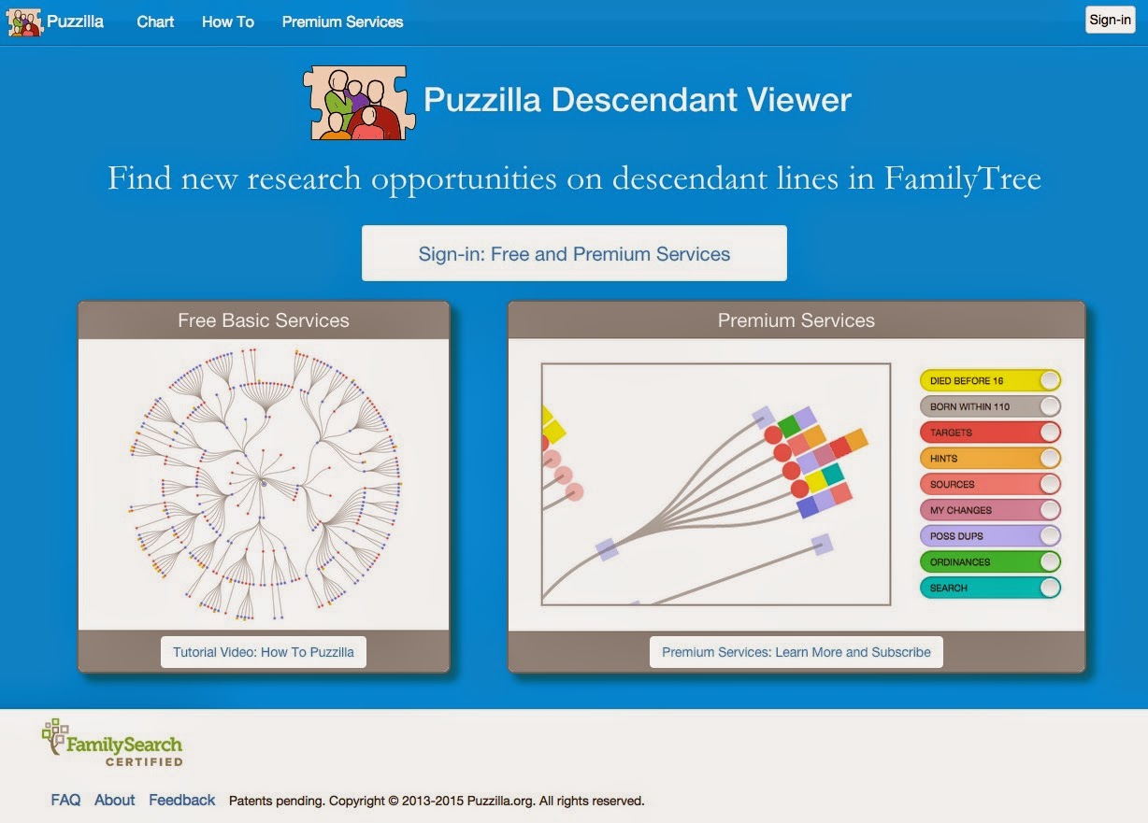Toggle the My Changes switch
This screenshot has width=1148, height=823.
pyautogui.click(x=991, y=510)
